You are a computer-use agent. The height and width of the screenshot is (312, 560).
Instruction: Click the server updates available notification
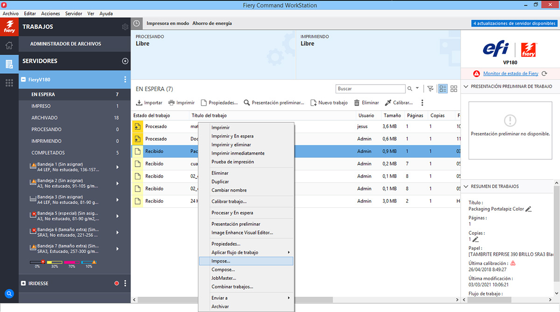pyautogui.click(x=514, y=23)
